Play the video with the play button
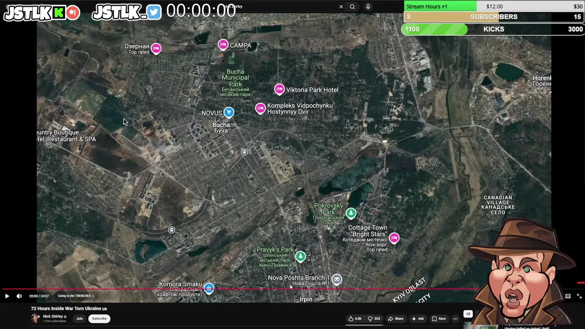585x329 pixels. (7, 296)
